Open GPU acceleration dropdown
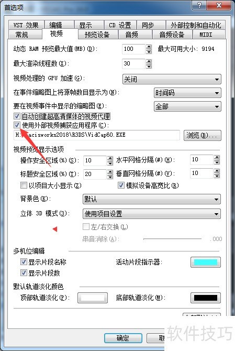This screenshot has width=235, height=351. 172,79
